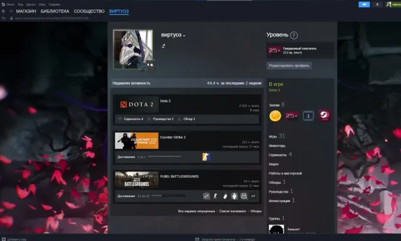Expand the виртуоз name dropdown arrow
The width and height of the screenshot is (401, 241).
[x=184, y=36]
